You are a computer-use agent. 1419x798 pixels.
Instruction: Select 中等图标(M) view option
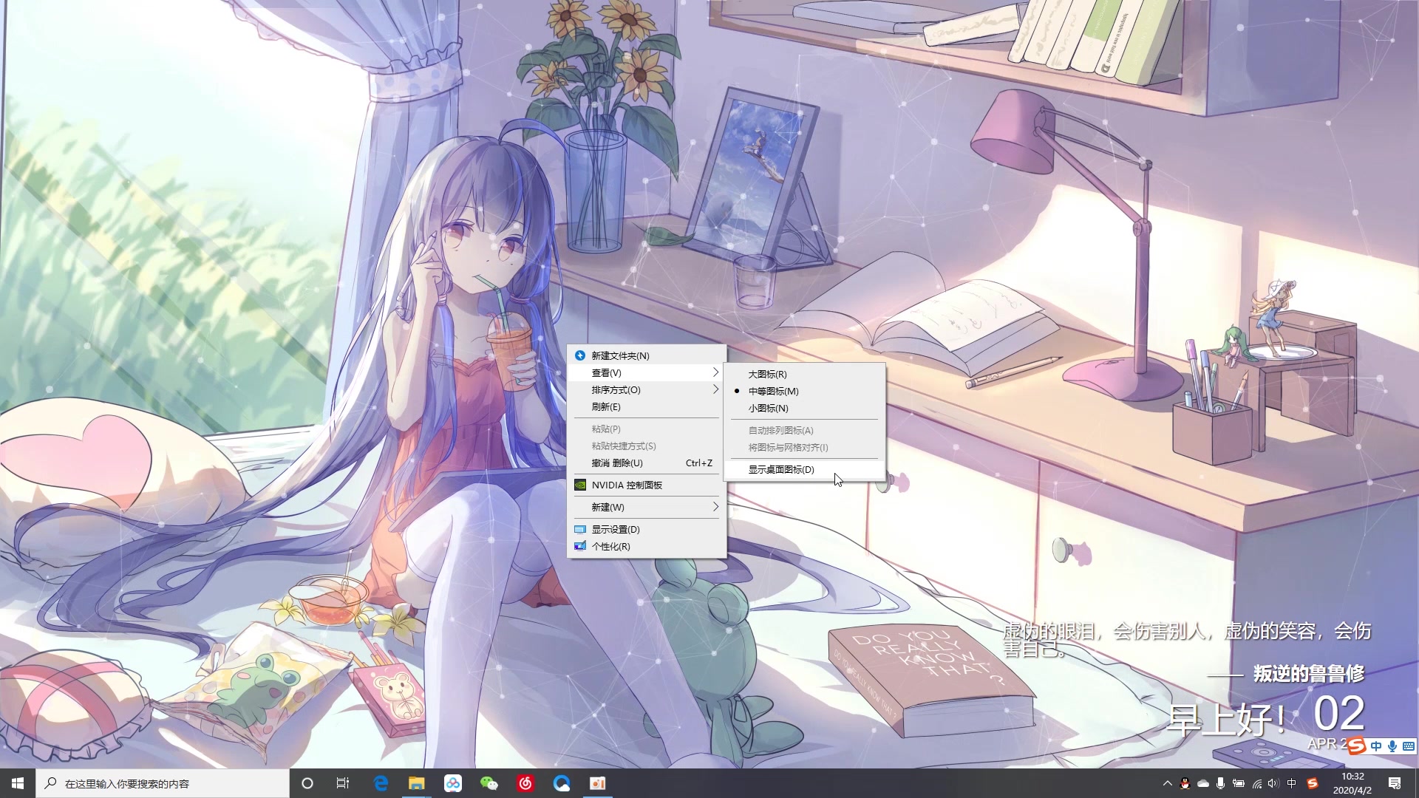click(x=773, y=391)
